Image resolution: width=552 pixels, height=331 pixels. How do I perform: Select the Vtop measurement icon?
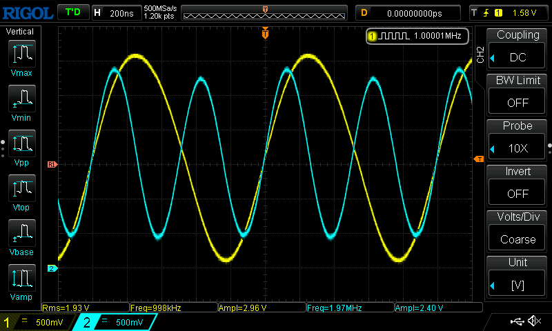coord(22,188)
